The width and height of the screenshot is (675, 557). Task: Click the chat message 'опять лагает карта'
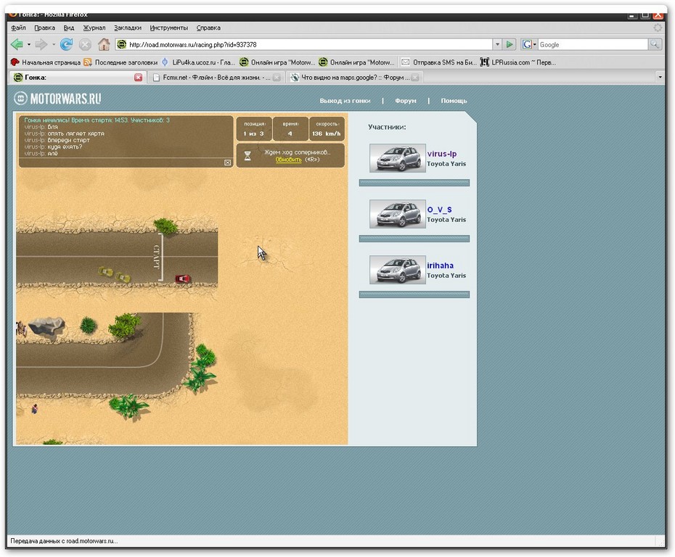pos(75,133)
